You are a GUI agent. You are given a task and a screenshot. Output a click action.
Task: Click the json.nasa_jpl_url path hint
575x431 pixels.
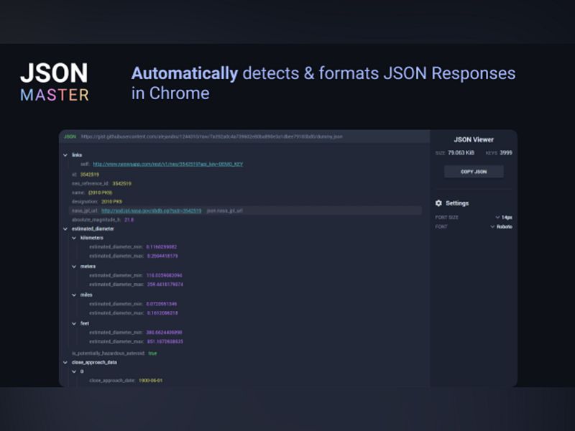[x=225, y=210]
